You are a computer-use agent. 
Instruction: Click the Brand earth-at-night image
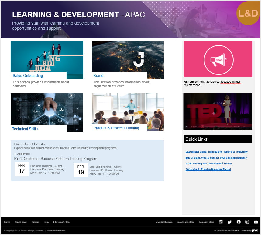coord(128,56)
